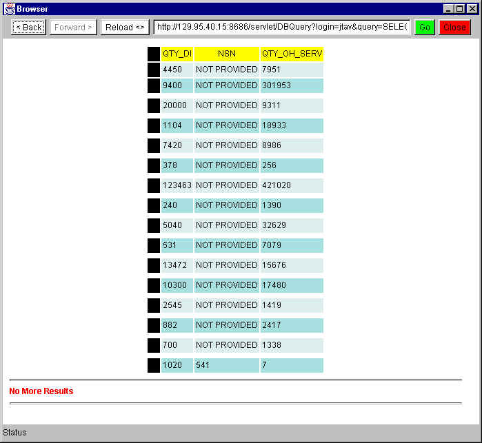Minimize the Browser window
The height and width of the screenshot is (443, 482).
[449, 8]
